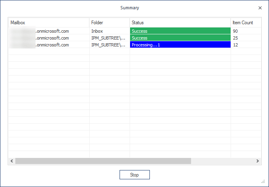
Task: Click the left scroll arrow
Action: (12, 161)
